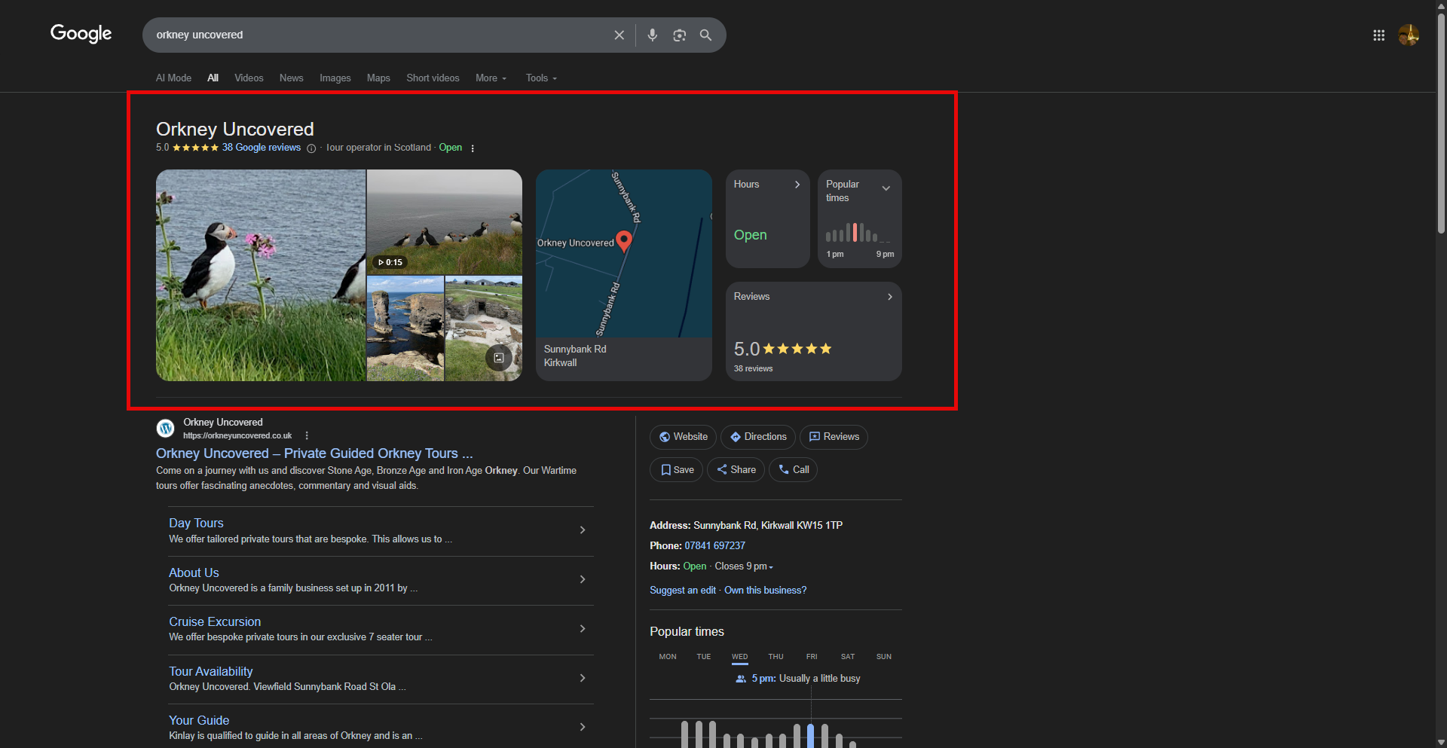1447x748 pixels.
Task: Open the sea stack cliff photo
Action: (x=405, y=328)
